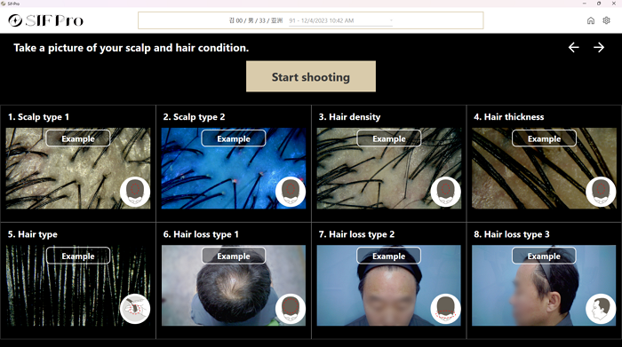Click head position icon on Scalp type 1

tap(135, 192)
